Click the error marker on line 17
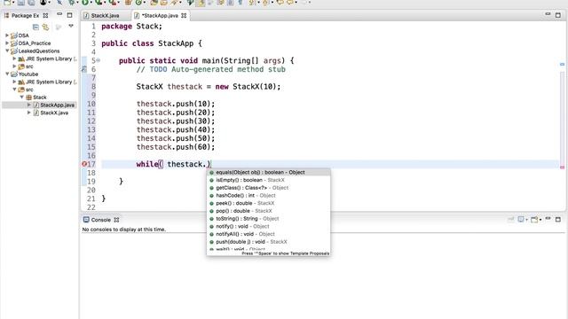 84,164
